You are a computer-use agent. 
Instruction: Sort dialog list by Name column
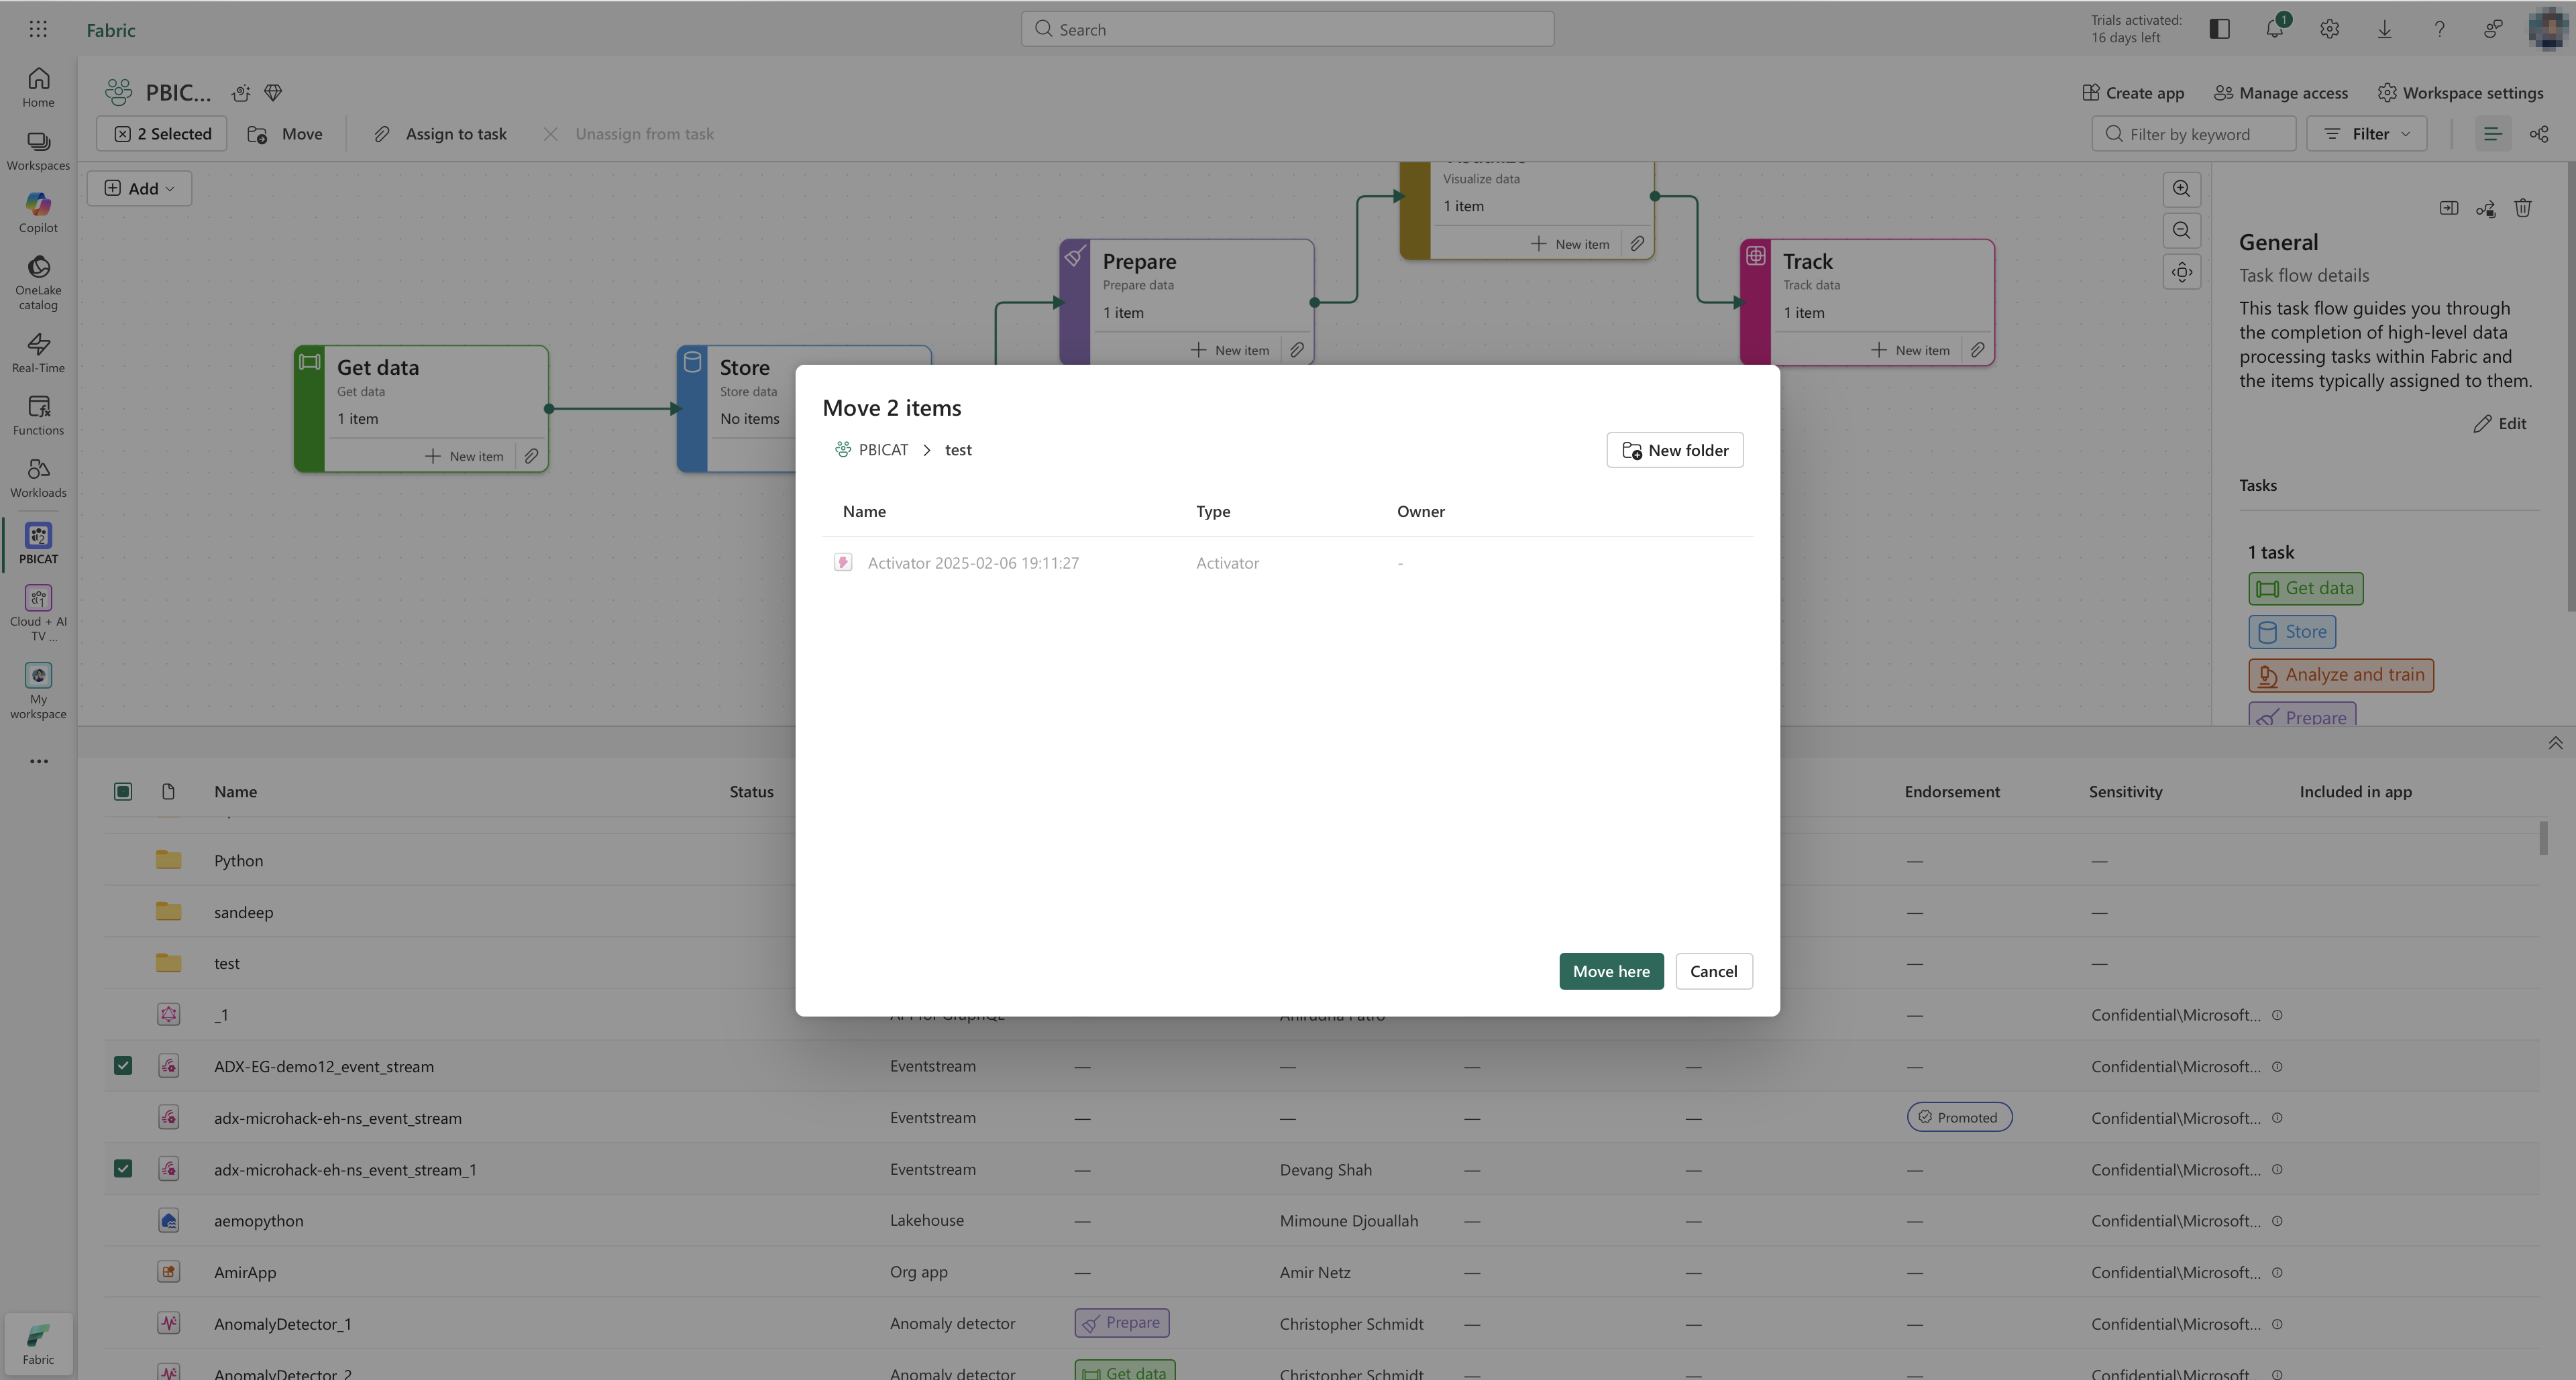pos(864,512)
